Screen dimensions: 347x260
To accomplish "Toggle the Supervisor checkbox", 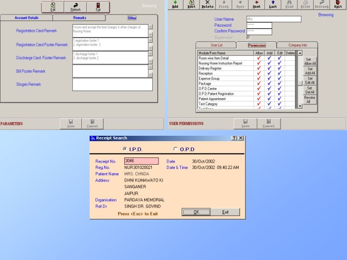I will tap(248, 38).
